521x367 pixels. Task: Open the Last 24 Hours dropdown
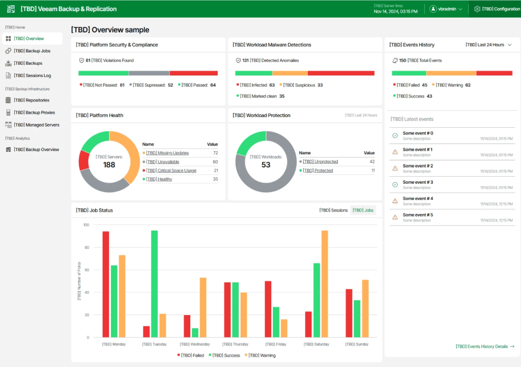coord(488,45)
